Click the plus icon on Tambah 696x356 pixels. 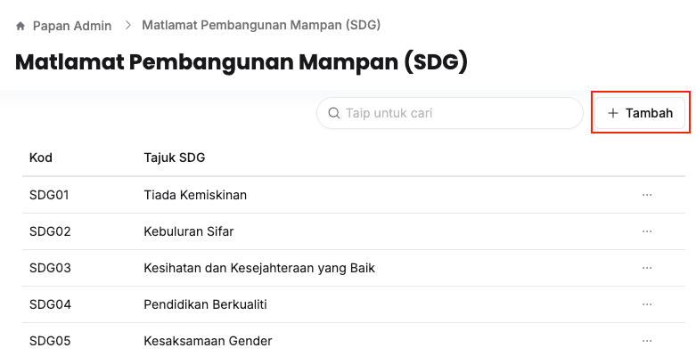[612, 113]
